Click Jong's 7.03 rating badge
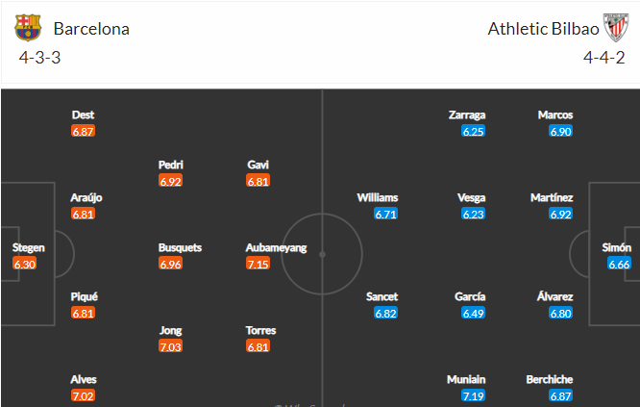The width and height of the screenshot is (640, 407). click(x=171, y=346)
